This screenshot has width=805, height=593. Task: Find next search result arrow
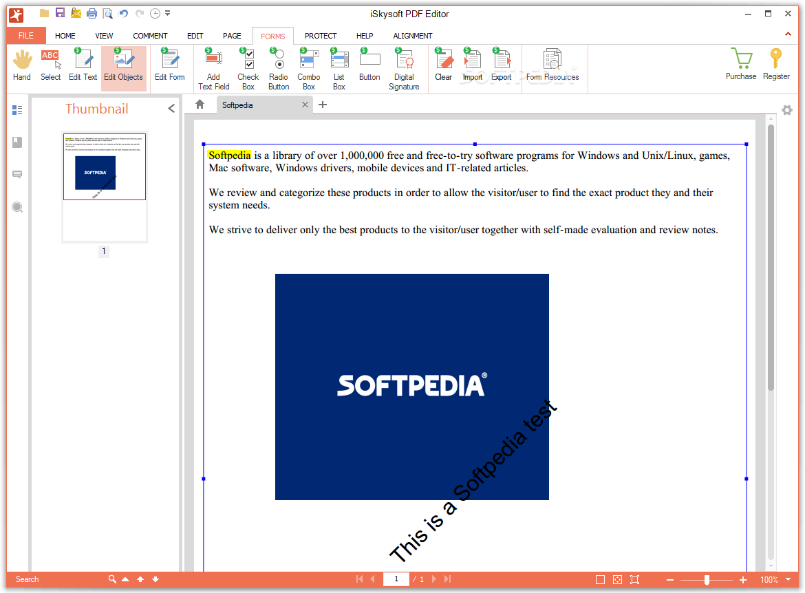[155, 579]
